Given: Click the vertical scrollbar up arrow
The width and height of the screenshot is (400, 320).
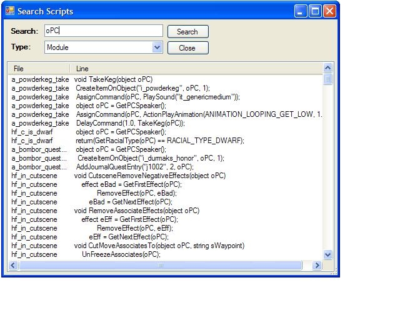Looking at the screenshot, I should point(328,67).
